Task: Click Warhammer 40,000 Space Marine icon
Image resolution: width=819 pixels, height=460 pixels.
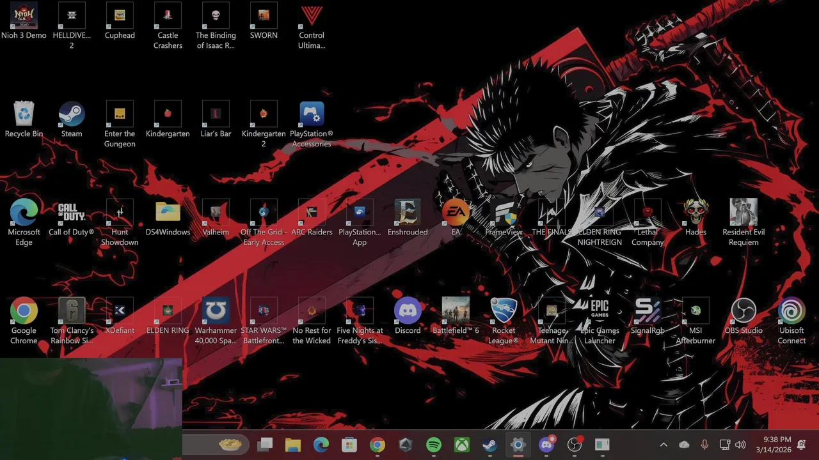Action: click(216, 321)
